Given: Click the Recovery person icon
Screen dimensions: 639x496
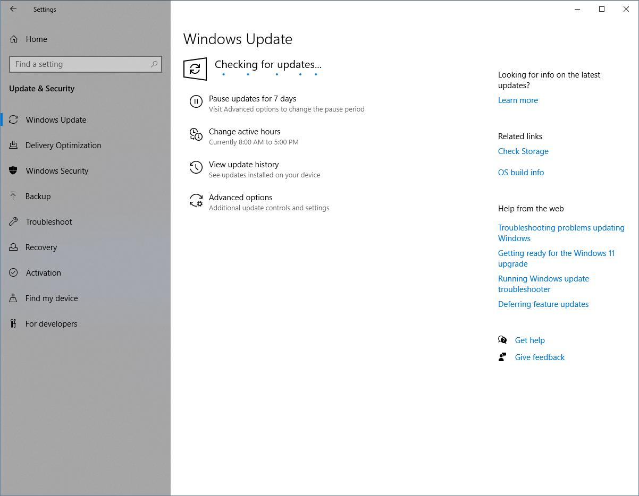Looking at the screenshot, I should pyautogui.click(x=14, y=247).
